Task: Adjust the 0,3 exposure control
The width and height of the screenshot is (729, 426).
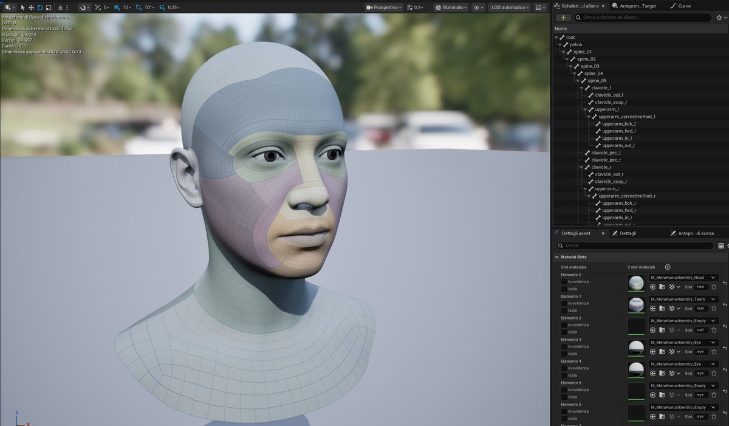Action: click(417, 8)
